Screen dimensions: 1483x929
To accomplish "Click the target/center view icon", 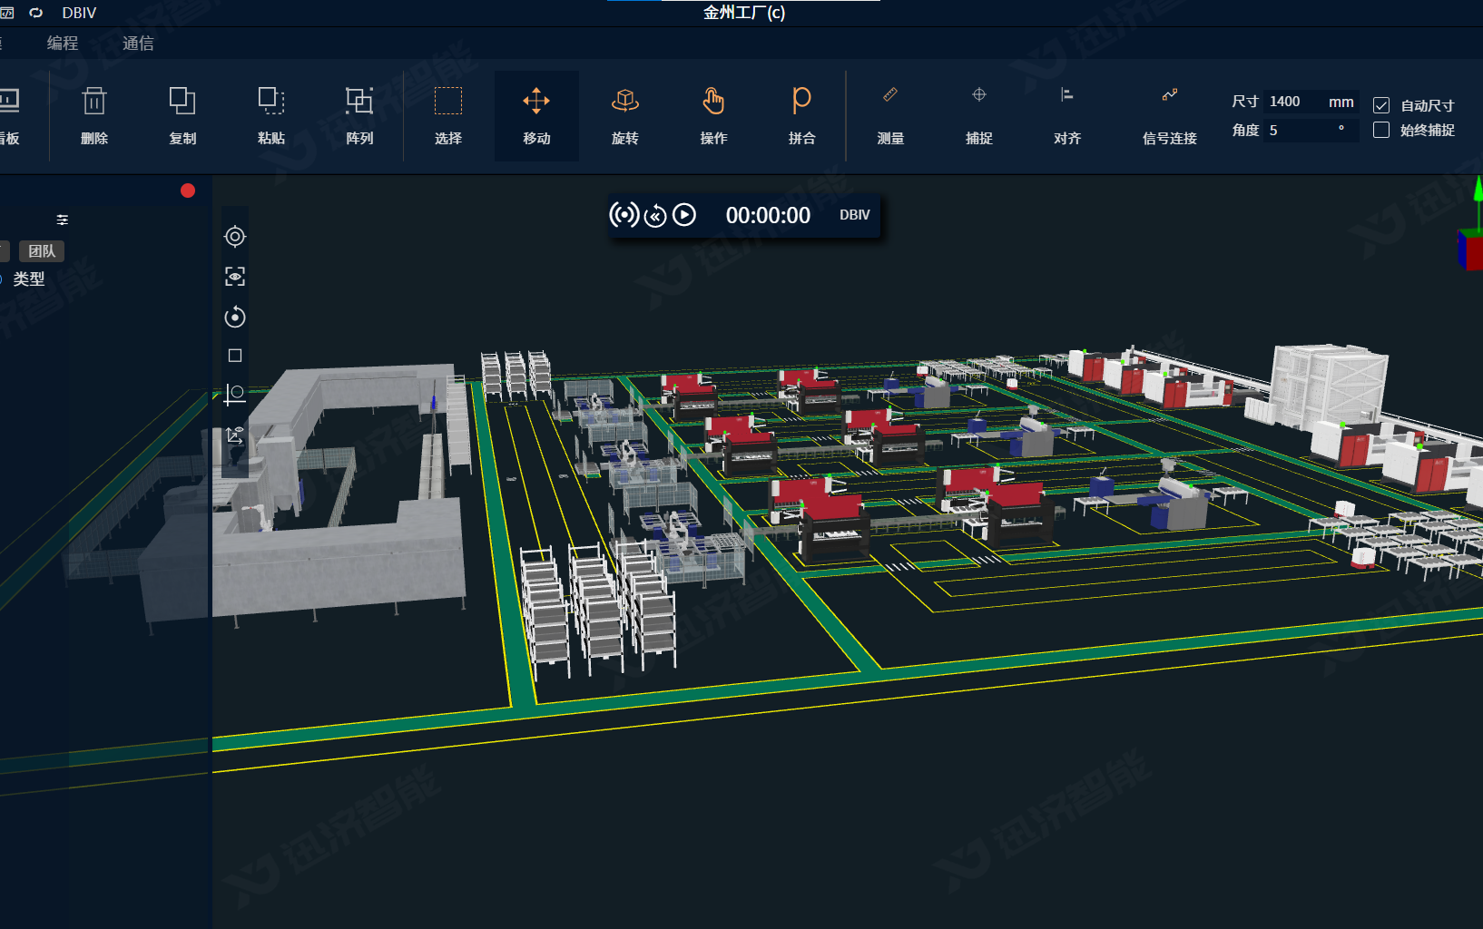I will pos(235,237).
